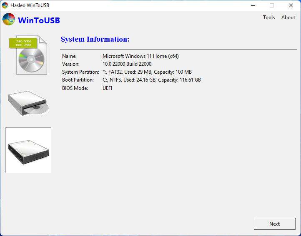Click the System Partition: label
The image size is (301, 236).
pos(80,72)
